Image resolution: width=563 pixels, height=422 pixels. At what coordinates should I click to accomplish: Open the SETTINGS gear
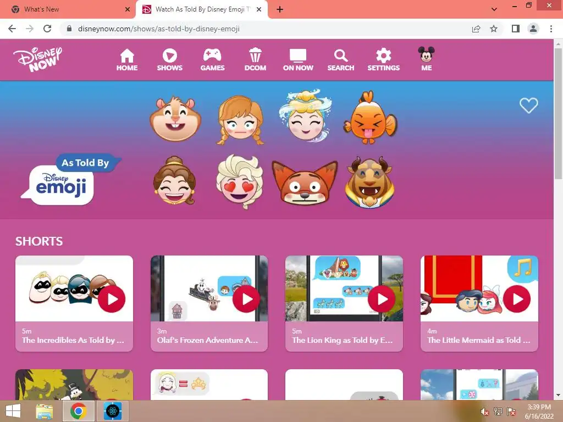[383, 59]
